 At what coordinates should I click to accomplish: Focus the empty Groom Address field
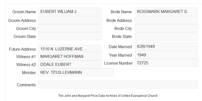[70, 20]
